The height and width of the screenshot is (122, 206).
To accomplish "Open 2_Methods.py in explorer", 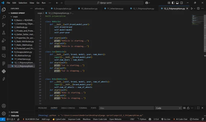I will click(21, 27).
